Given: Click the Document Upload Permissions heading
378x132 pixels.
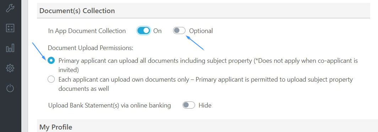Looking at the screenshot, I should [91, 48].
